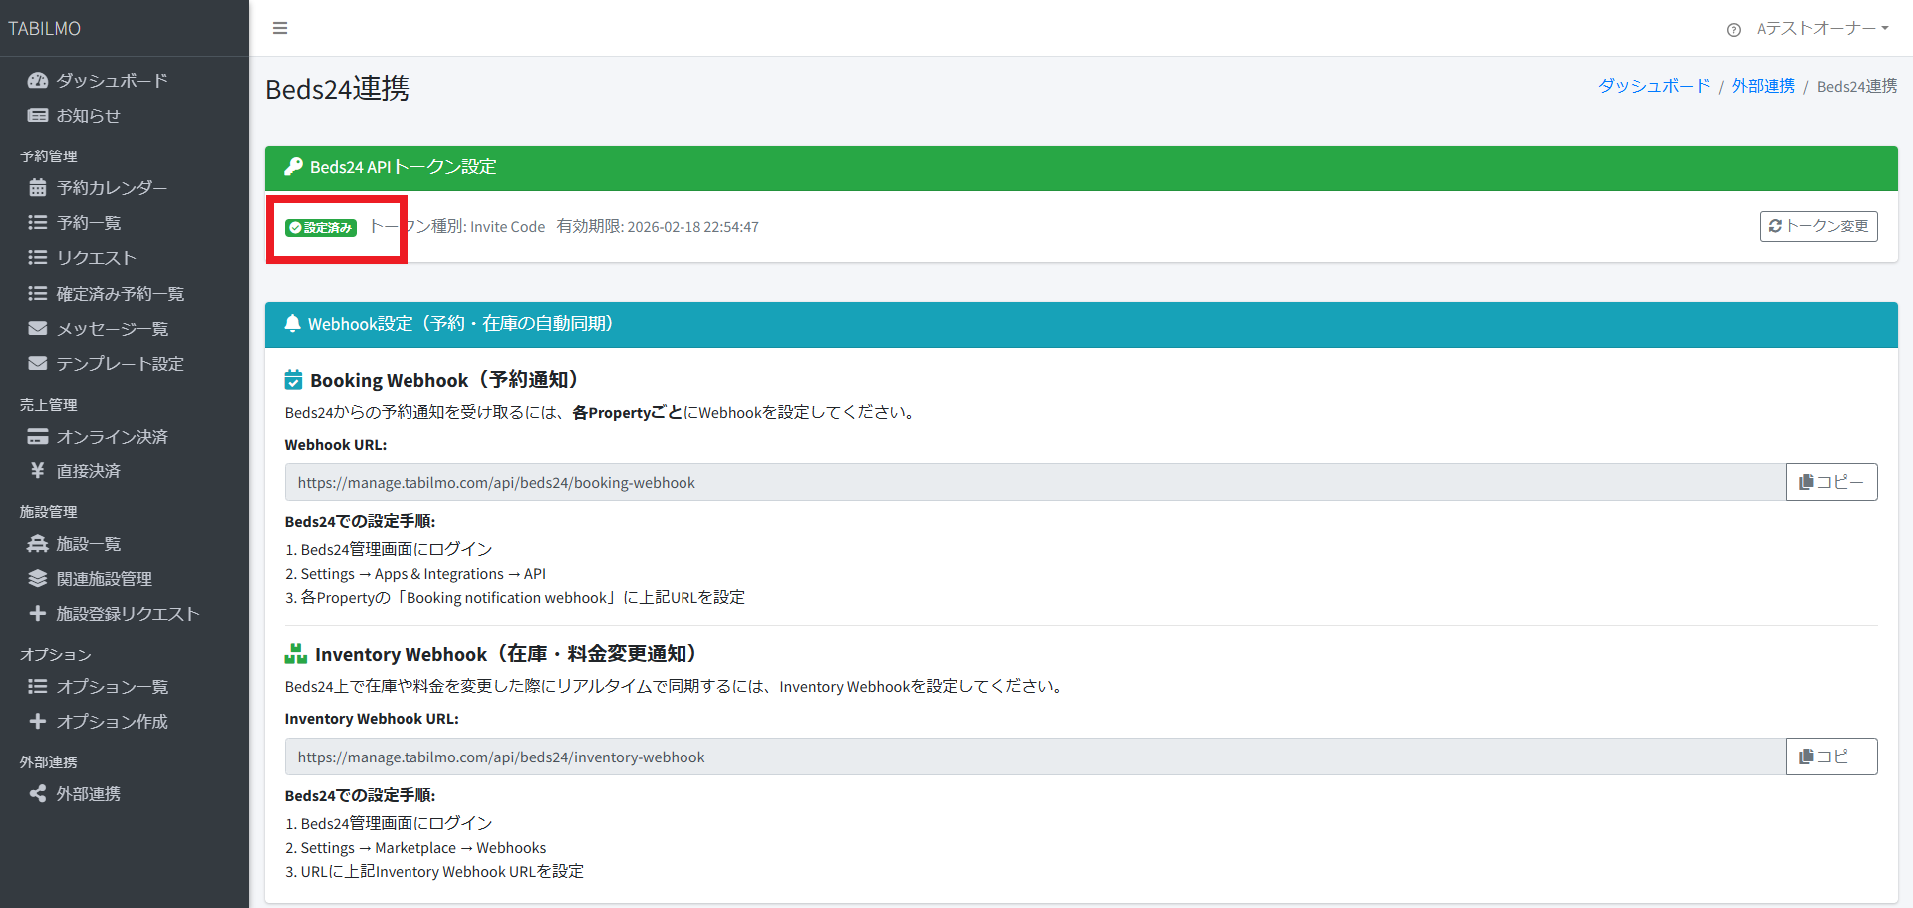The image size is (1913, 908).
Task: Click the トークン変更 button
Action: (1818, 226)
